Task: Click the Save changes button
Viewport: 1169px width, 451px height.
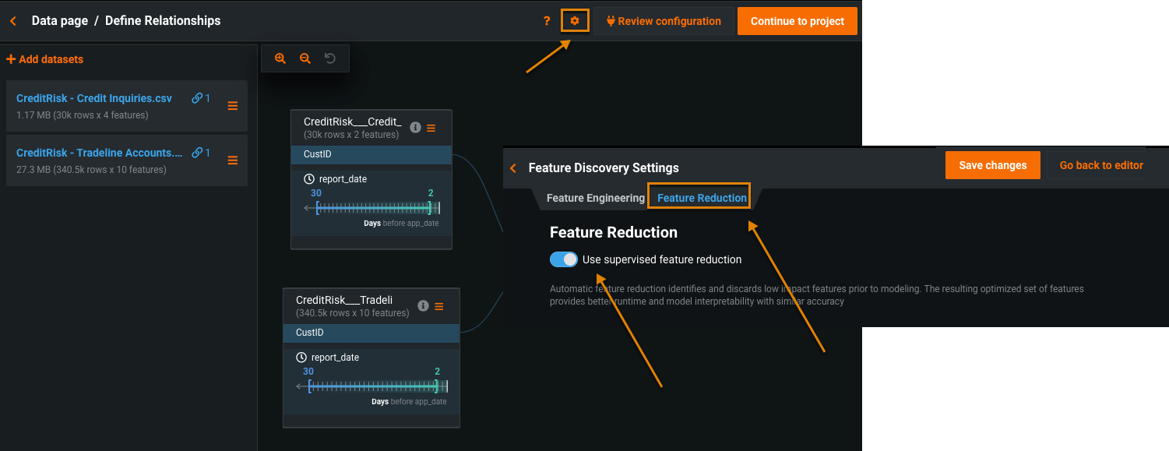Action: [992, 165]
